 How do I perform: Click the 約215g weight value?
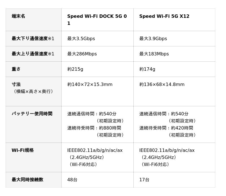click(x=75, y=69)
